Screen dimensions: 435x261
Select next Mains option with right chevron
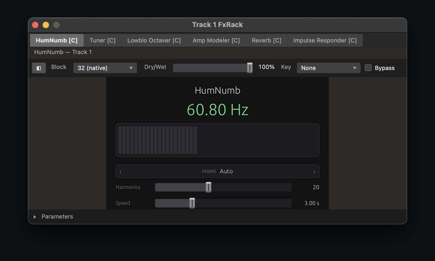(x=314, y=171)
